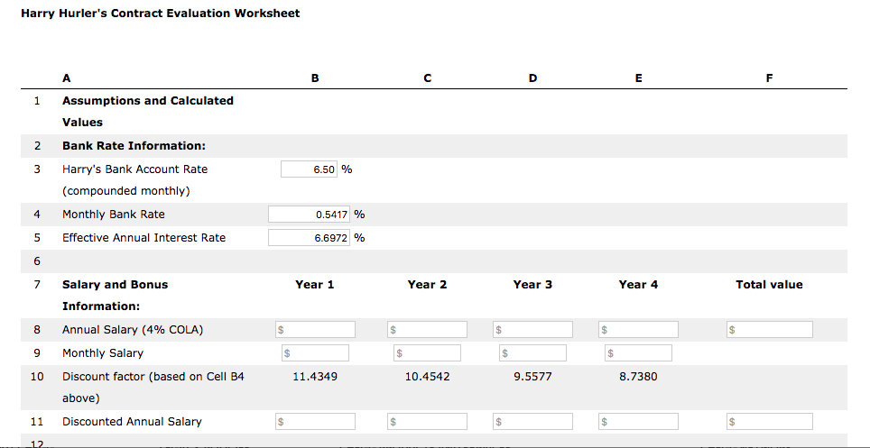Click the worksheet title Harry Hurler's Contract Evaluation

point(161,14)
